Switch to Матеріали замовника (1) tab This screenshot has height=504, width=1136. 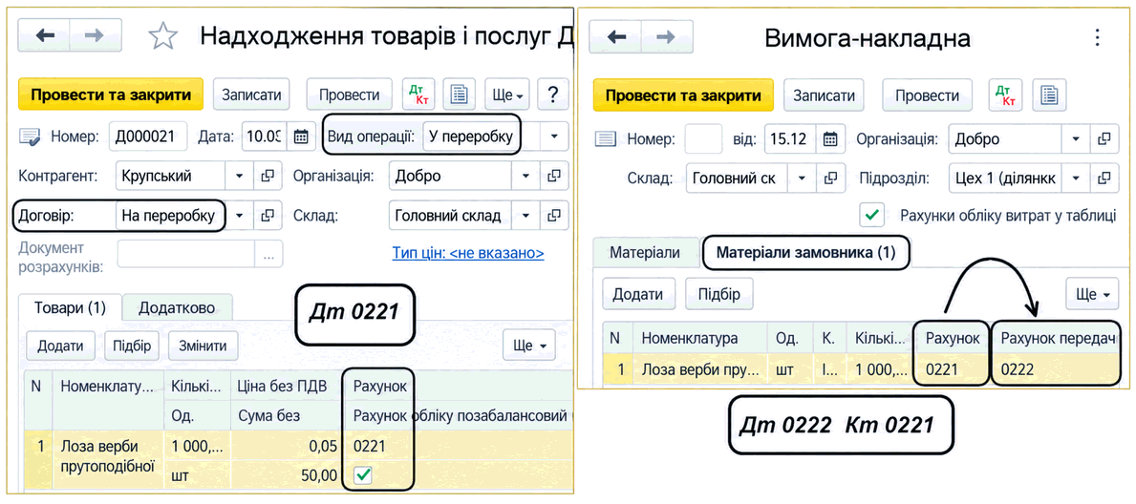pyautogui.click(x=805, y=253)
